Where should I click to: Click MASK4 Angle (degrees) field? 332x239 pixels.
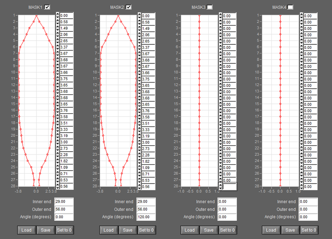(x=308, y=217)
